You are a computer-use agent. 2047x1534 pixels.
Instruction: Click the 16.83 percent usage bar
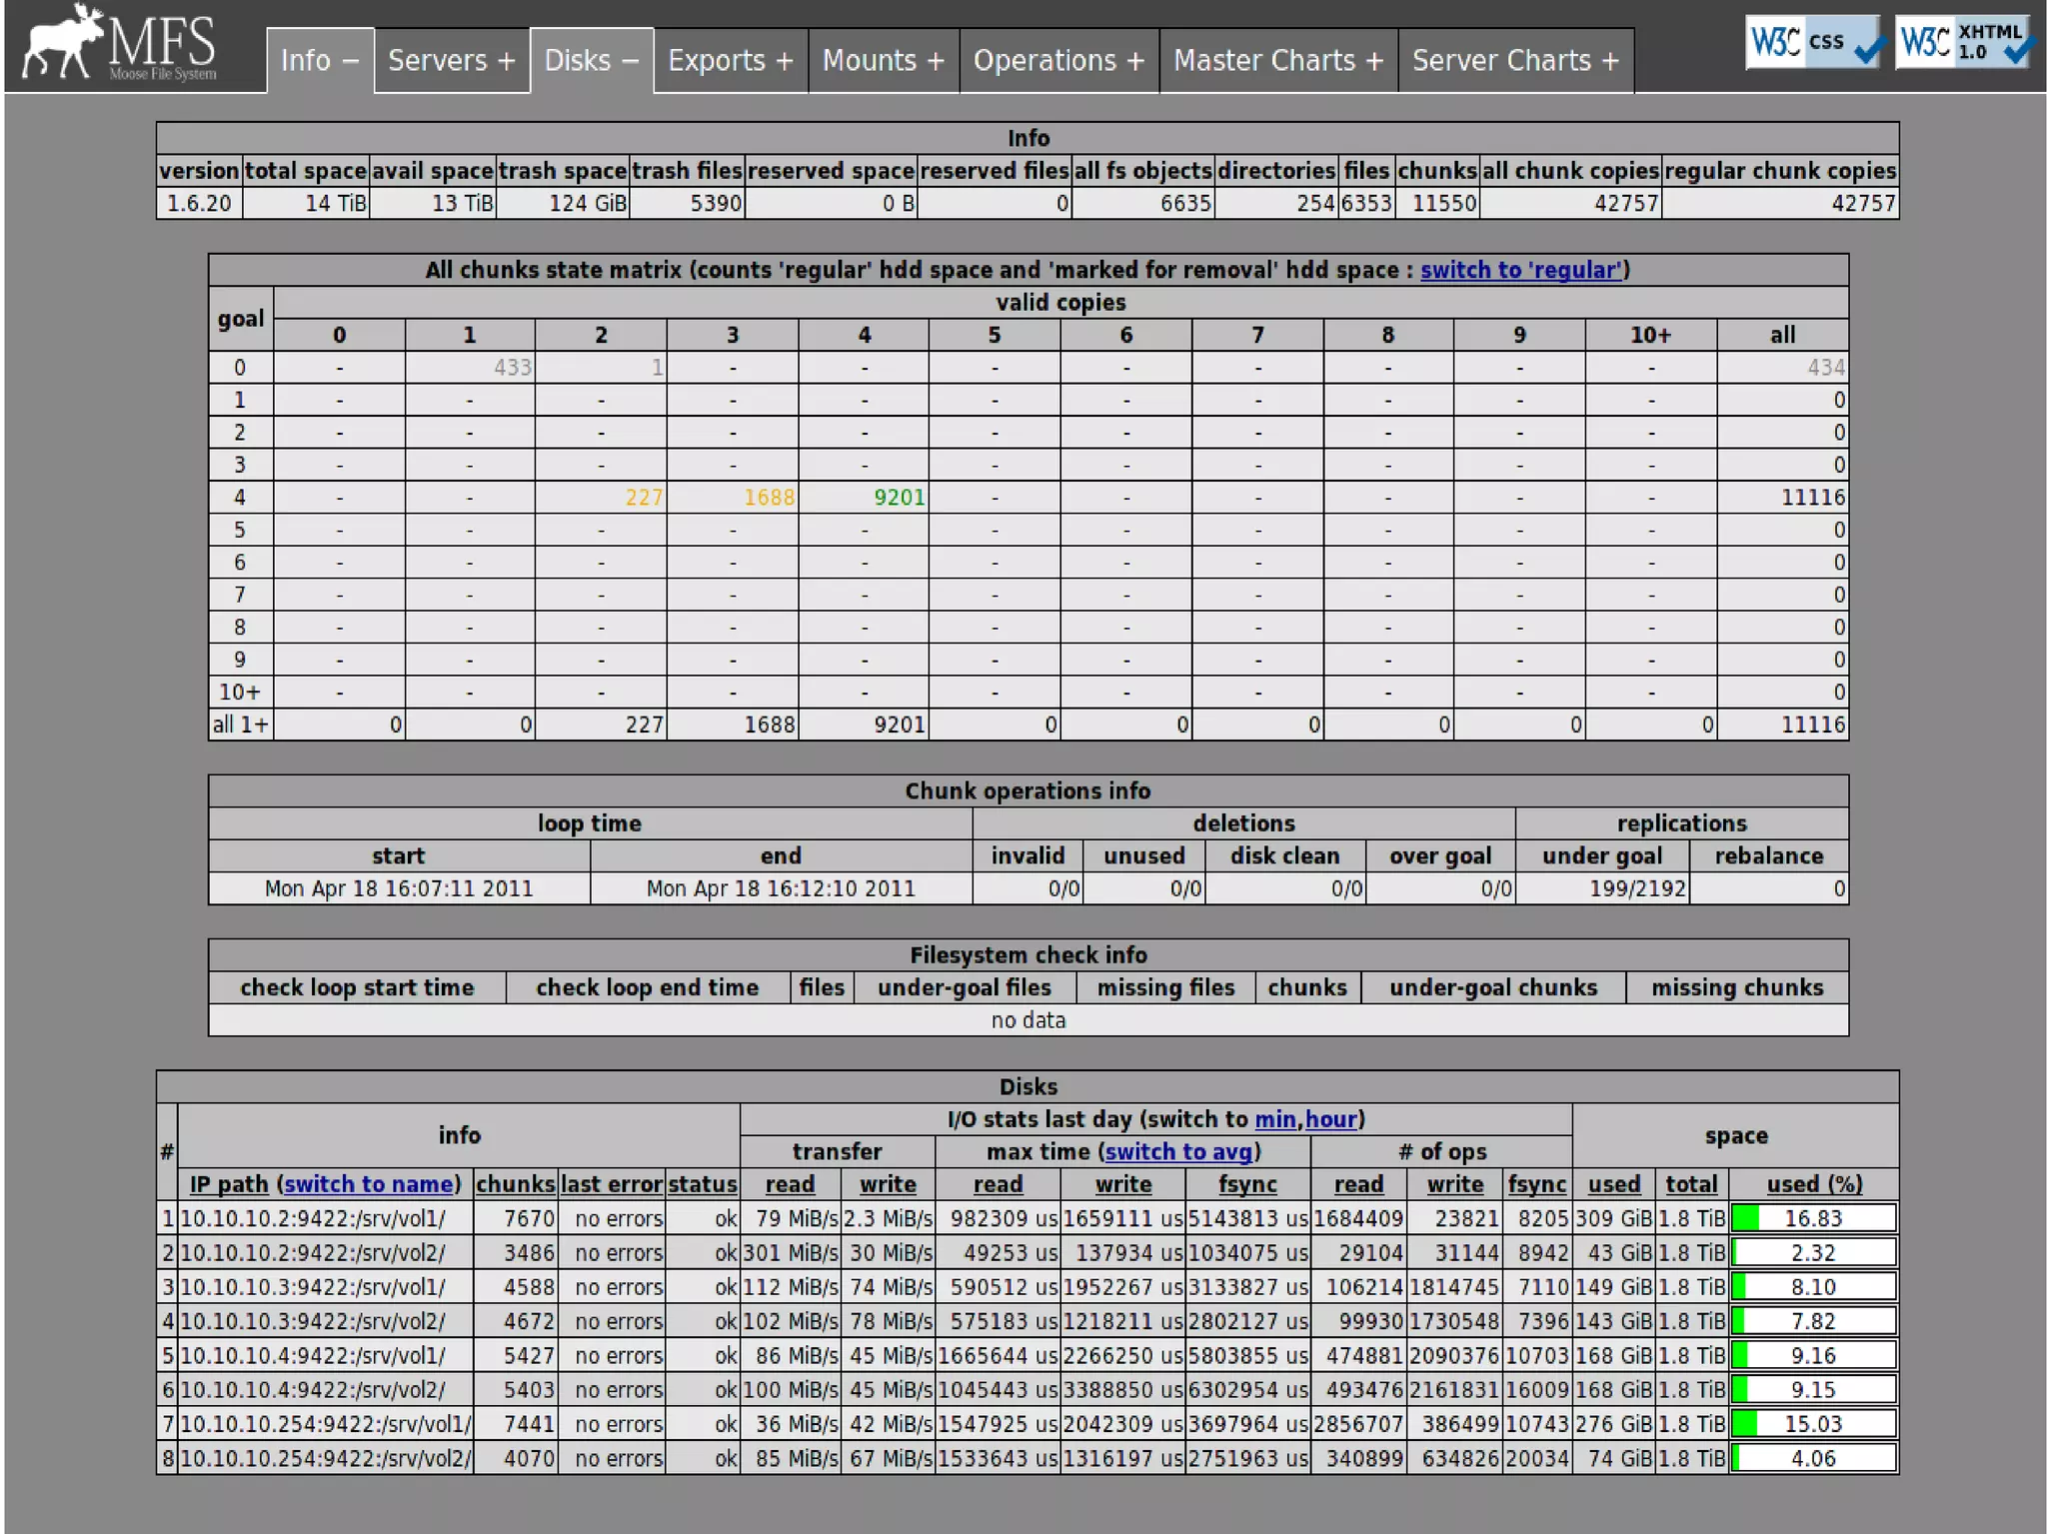coord(1813,1218)
